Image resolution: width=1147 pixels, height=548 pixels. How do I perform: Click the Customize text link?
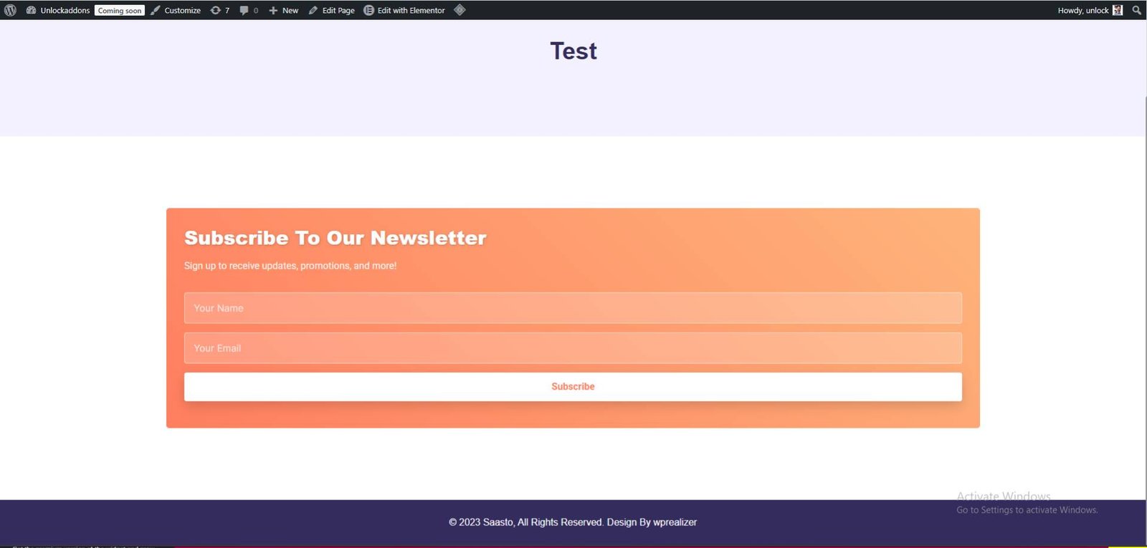[x=183, y=10]
